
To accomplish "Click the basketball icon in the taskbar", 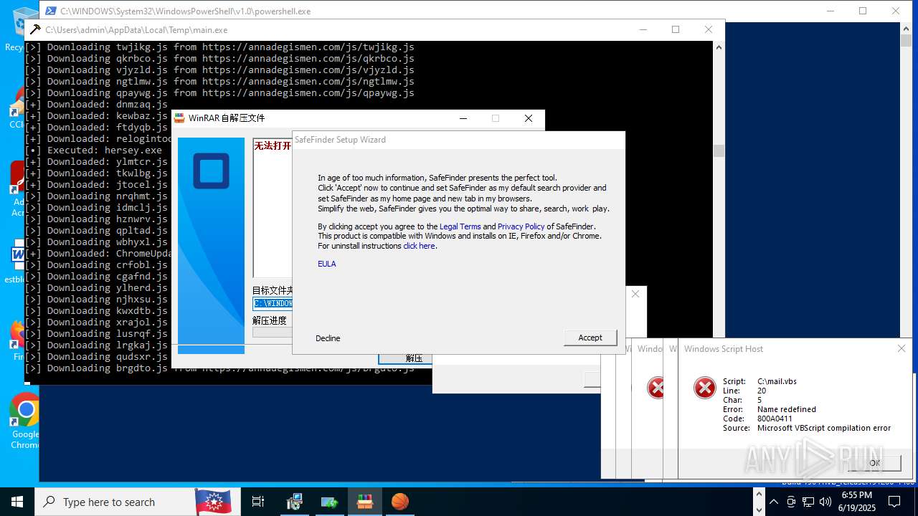I will (399, 502).
